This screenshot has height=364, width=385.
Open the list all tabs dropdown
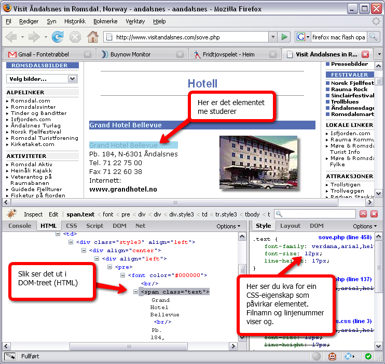[x=379, y=54]
